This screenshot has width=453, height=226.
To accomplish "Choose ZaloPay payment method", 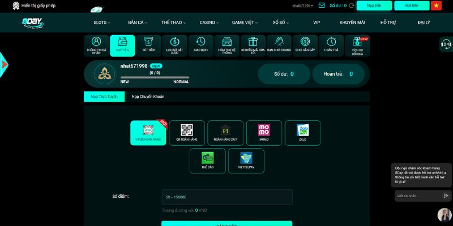I will [x=303, y=133].
